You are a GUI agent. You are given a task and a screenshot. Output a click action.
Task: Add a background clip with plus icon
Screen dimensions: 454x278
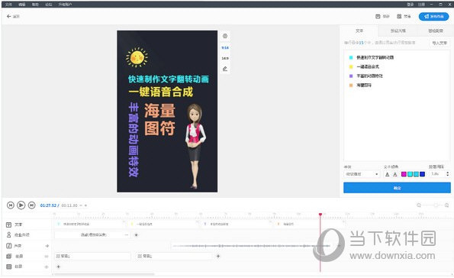click(218, 257)
